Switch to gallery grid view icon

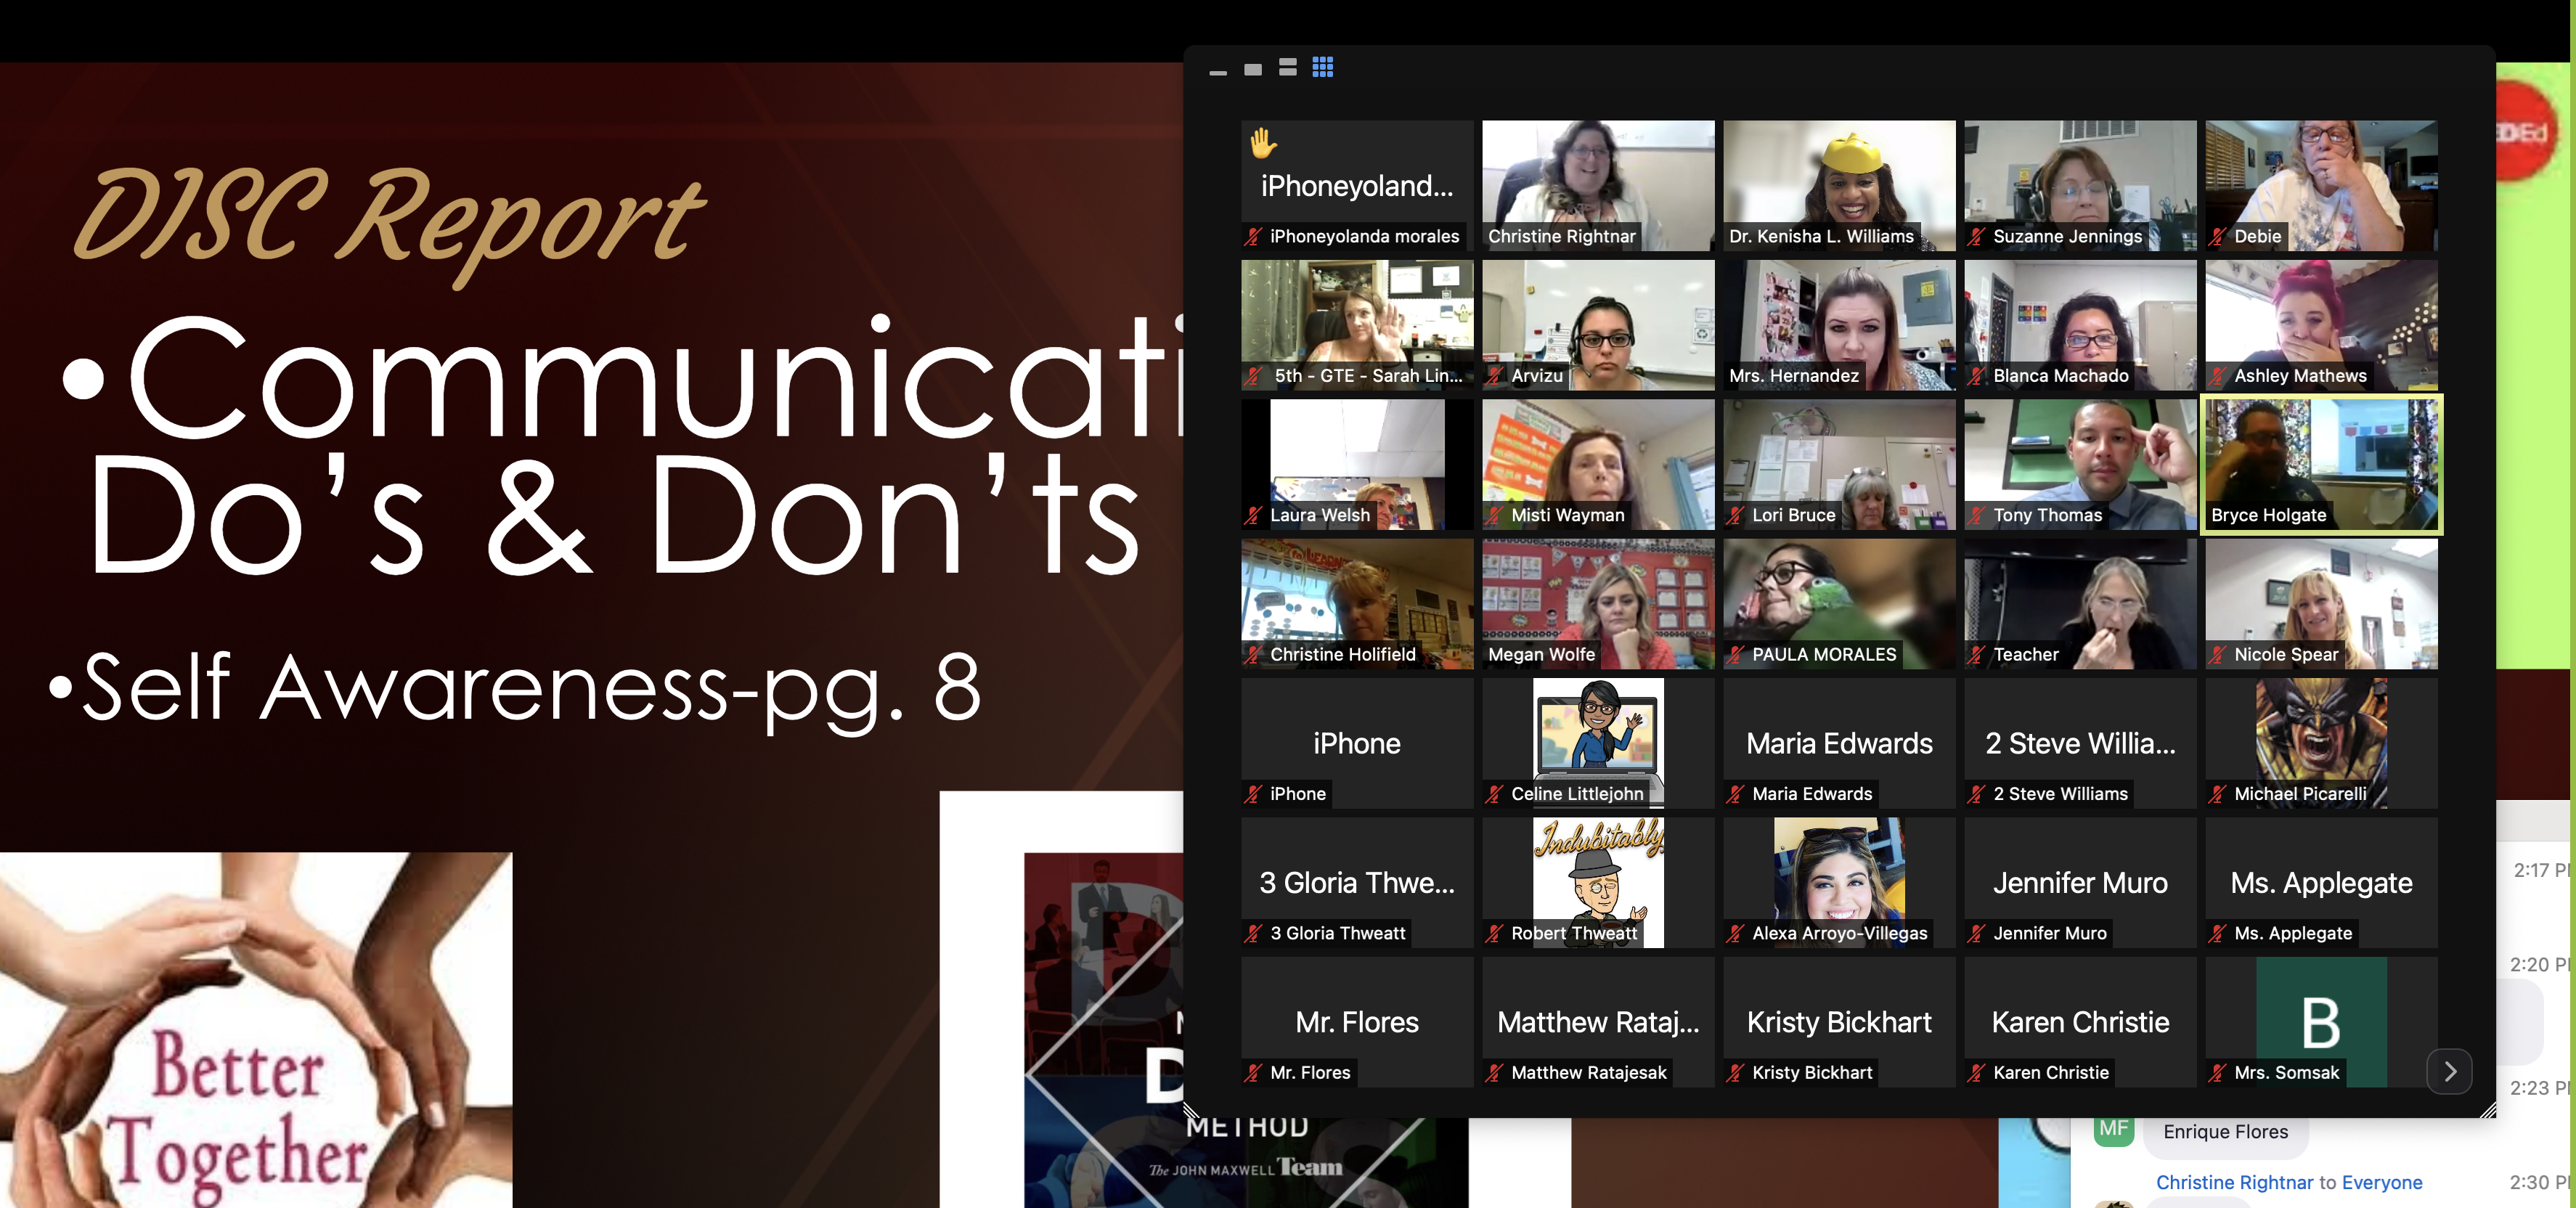pos(1322,67)
